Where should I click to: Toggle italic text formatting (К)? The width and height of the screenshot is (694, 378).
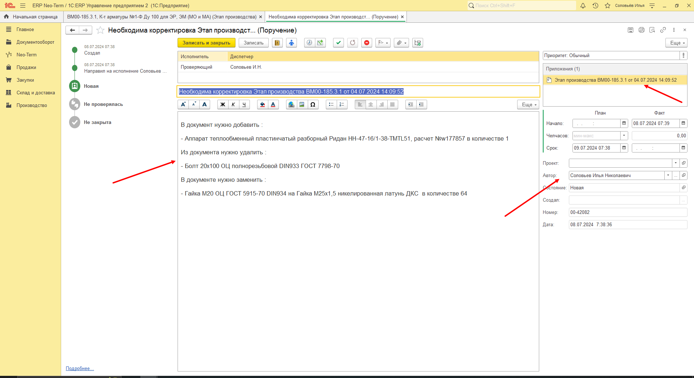pos(234,104)
